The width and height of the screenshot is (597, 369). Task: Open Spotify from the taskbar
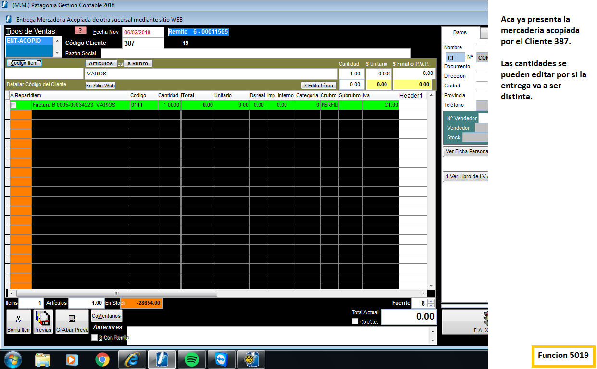coord(191,359)
